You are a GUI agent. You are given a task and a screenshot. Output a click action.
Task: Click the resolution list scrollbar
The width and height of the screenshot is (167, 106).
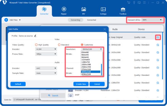tap(102, 69)
